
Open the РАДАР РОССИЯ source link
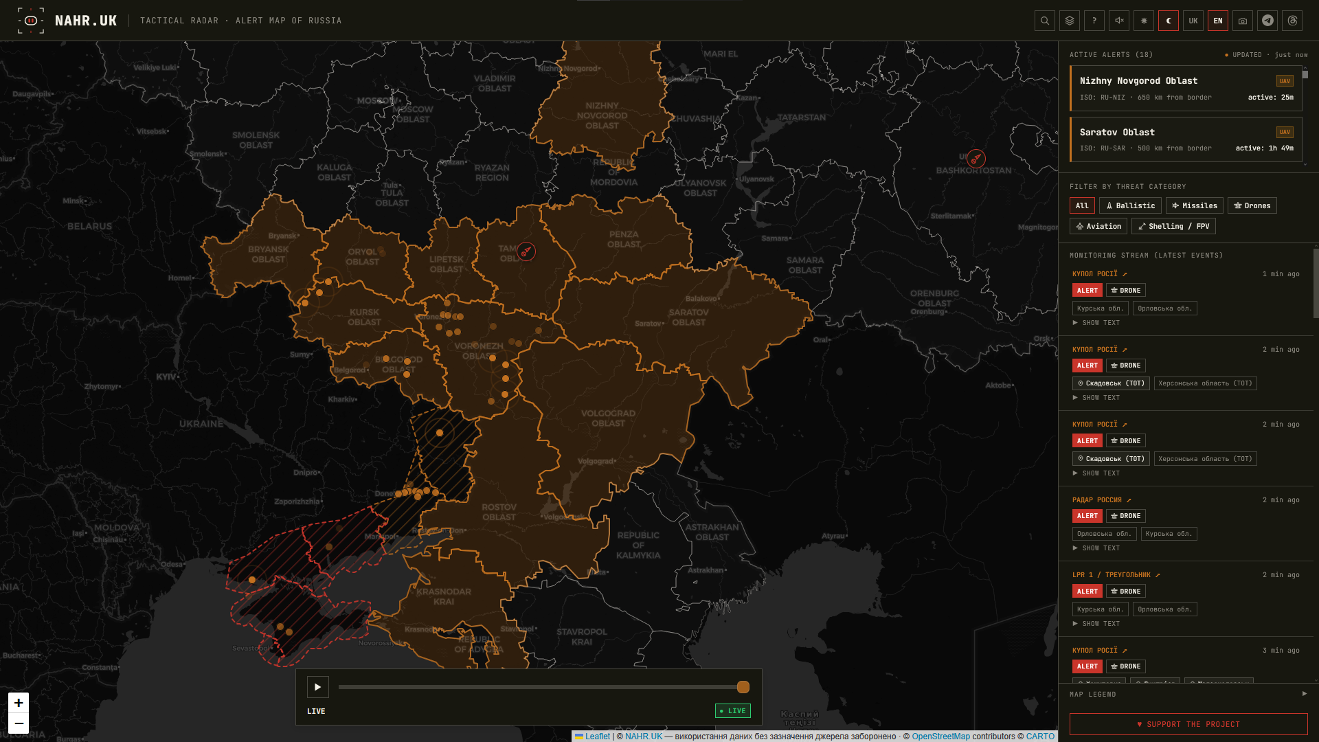[x=1102, y=500]
